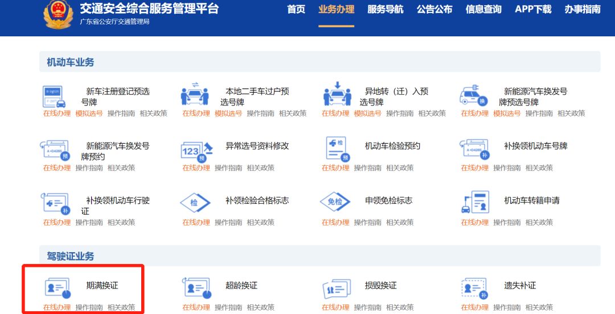The width and height of the screenshot is (615, 314).
Task: Open the 补领检验合格标志 icon
Action: 195,203
